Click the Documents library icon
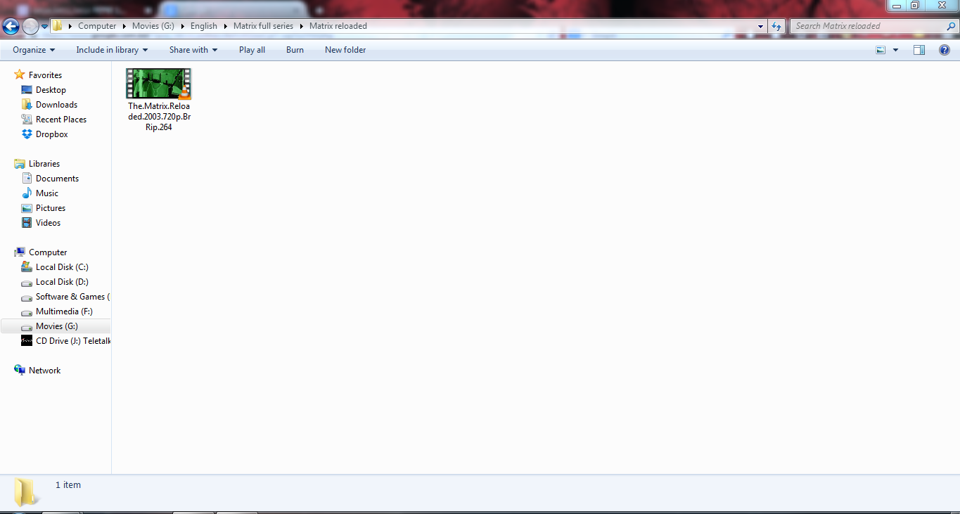 [27, 179]
